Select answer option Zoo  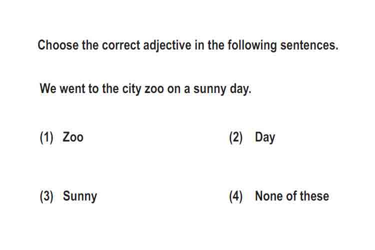point(73,137)
